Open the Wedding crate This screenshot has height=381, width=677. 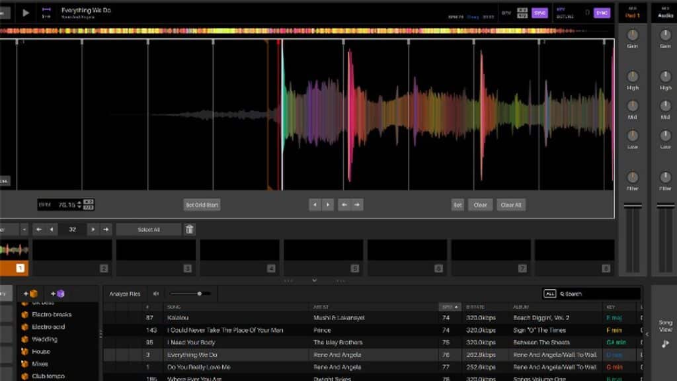coord(44,339)
